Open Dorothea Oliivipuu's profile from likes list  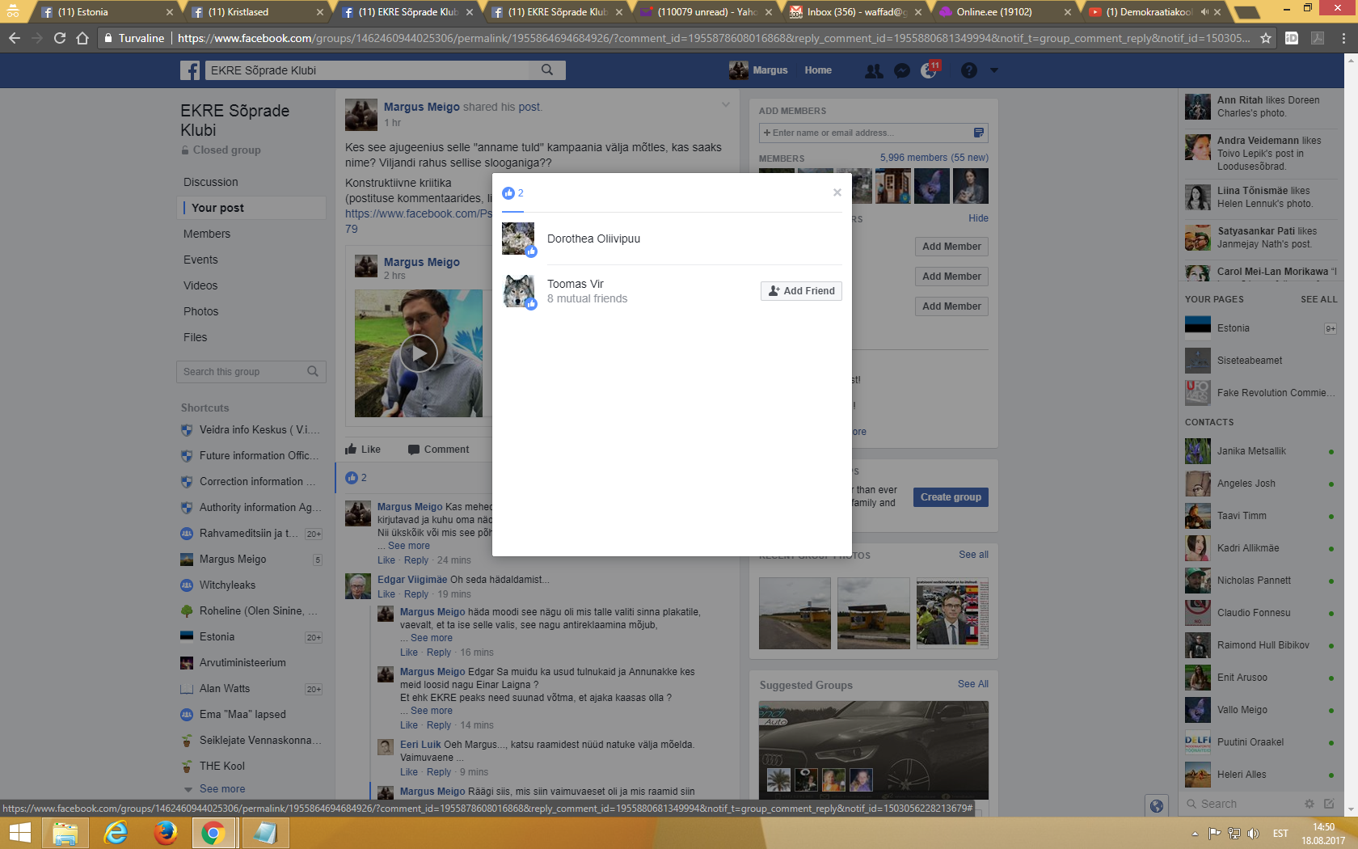(593, 239)
